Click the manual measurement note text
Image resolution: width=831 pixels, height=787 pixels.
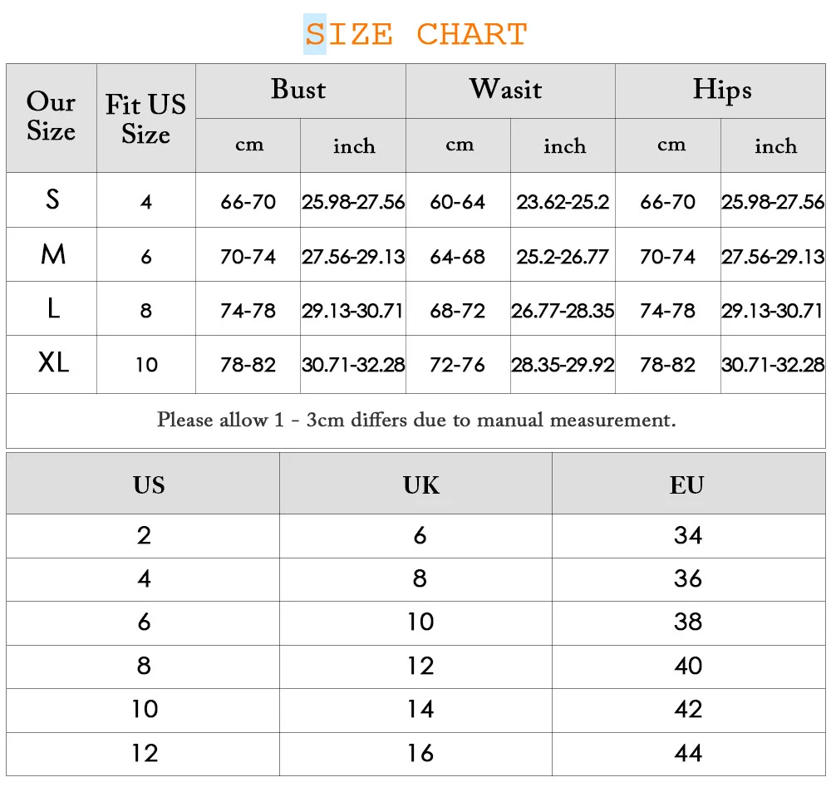click(x=415, y=420)
